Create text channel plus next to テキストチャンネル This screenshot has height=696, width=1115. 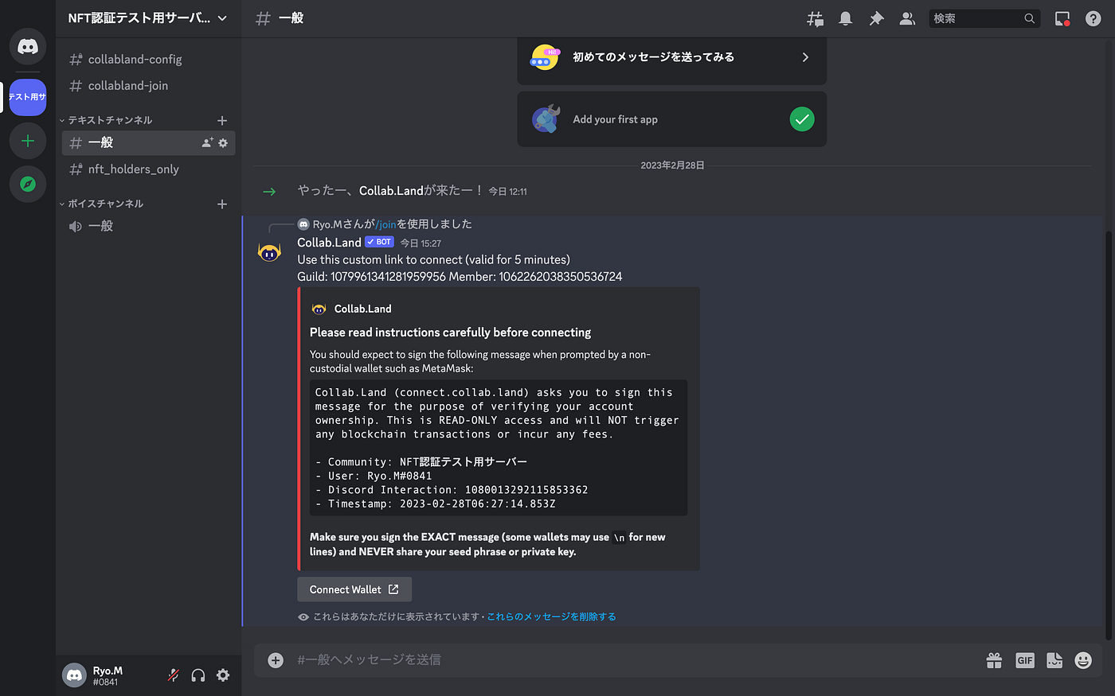click(x=222, y=120)
